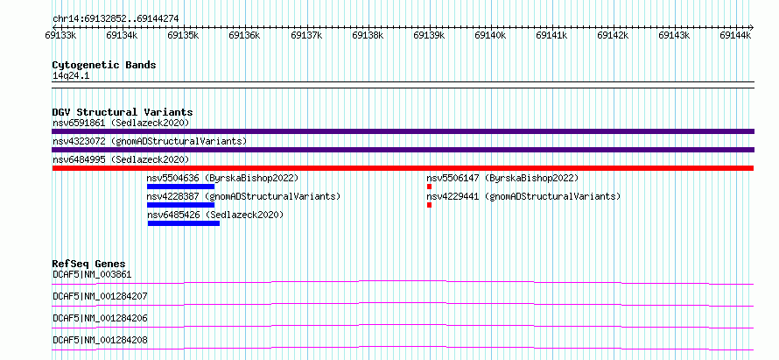Click the 69141k ruler tick label

551,35
